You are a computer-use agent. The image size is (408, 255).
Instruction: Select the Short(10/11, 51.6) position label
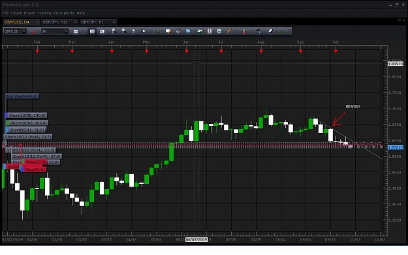pyautogui.click(x=26, y=130)
